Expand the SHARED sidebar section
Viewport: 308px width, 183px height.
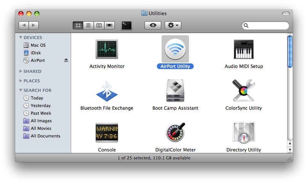pyautogui.click(x=21, y=71)
